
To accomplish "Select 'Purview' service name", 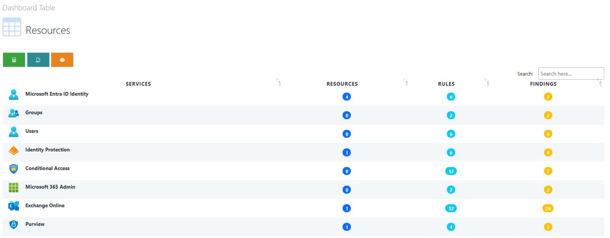I will point(35,224).
